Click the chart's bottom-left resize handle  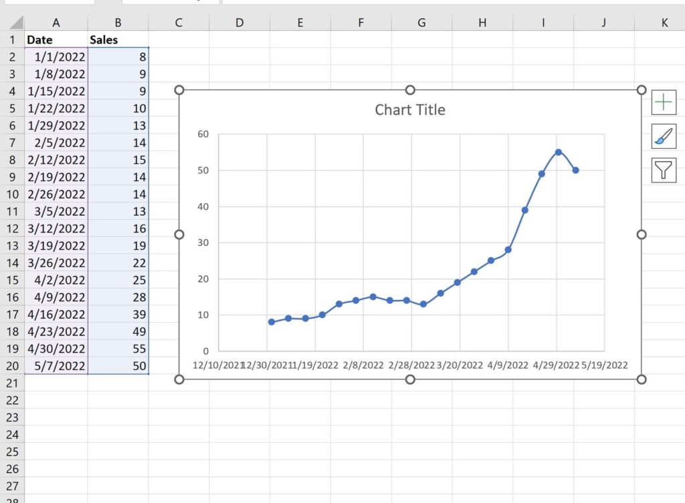(179, 379)
